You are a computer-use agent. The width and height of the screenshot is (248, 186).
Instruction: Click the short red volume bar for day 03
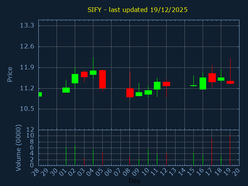click(x=84, y=162)
